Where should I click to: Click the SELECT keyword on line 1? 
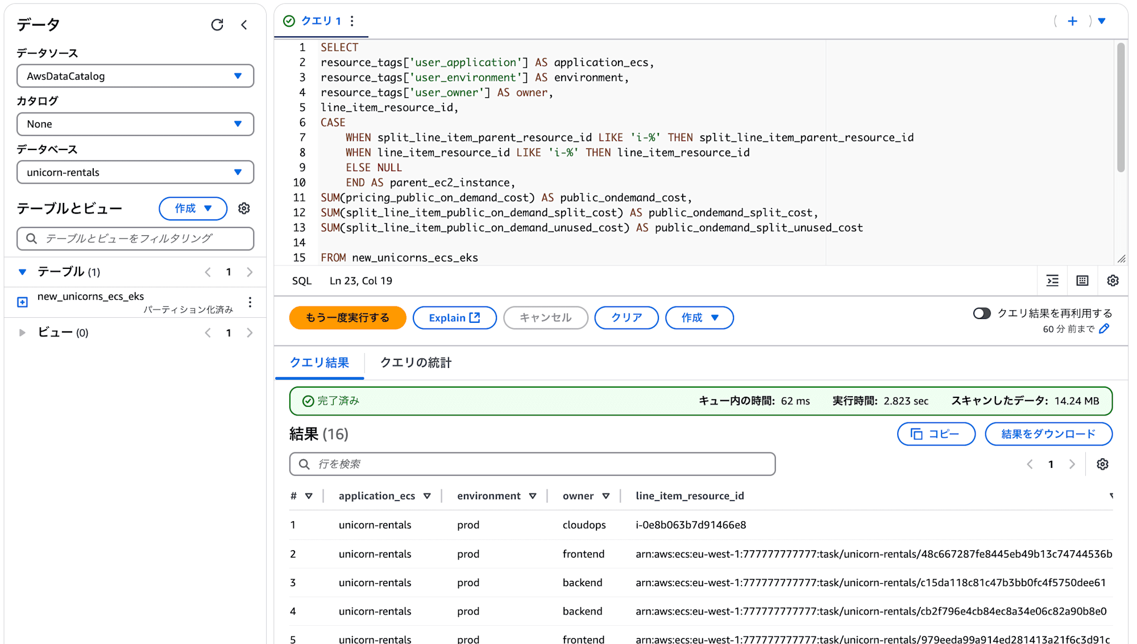click(339, 48)
